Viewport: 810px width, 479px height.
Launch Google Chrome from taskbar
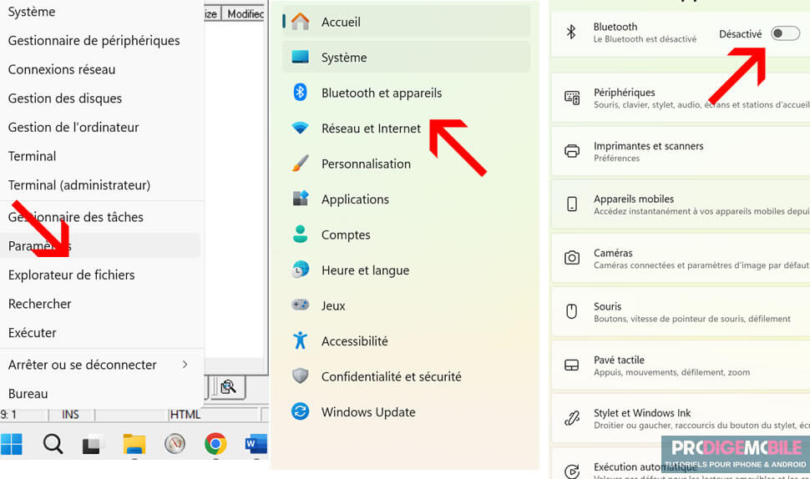coord(215,443)
